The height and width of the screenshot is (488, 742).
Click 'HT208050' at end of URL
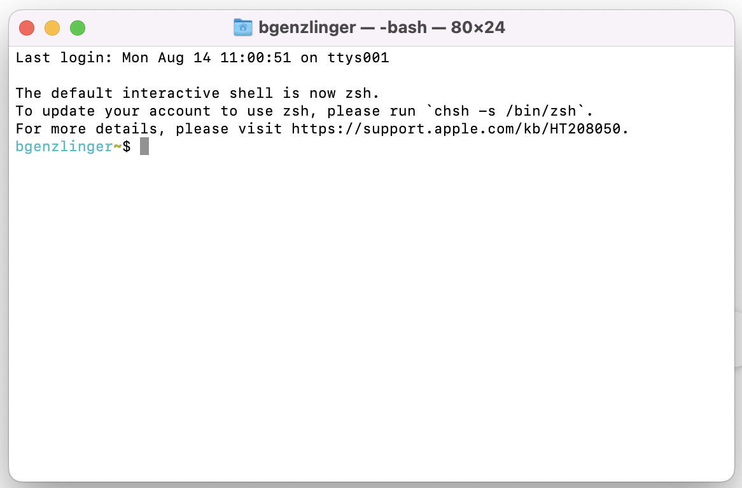585,128
